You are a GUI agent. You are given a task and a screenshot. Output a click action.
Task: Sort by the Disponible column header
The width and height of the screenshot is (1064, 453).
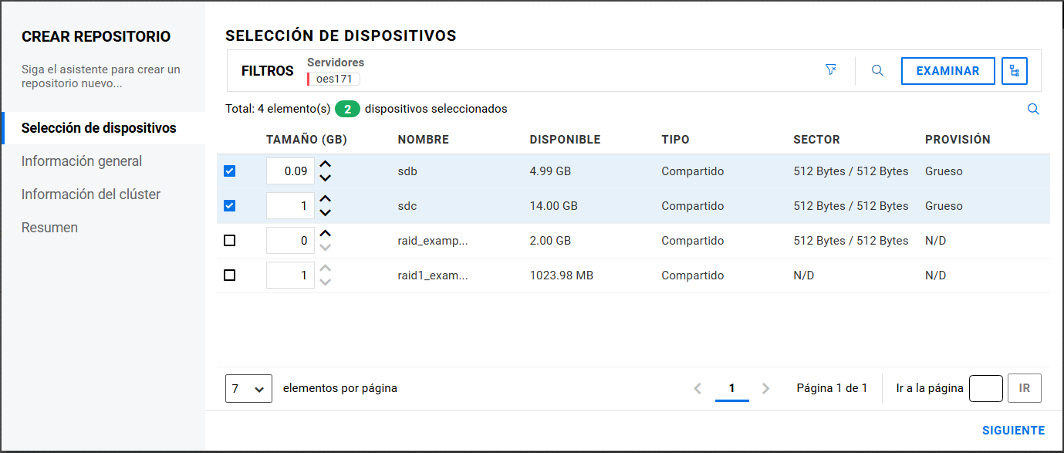pos(565,140)
